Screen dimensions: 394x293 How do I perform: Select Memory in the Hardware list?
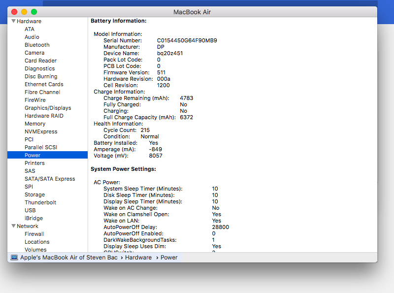[x=35, y=124]
